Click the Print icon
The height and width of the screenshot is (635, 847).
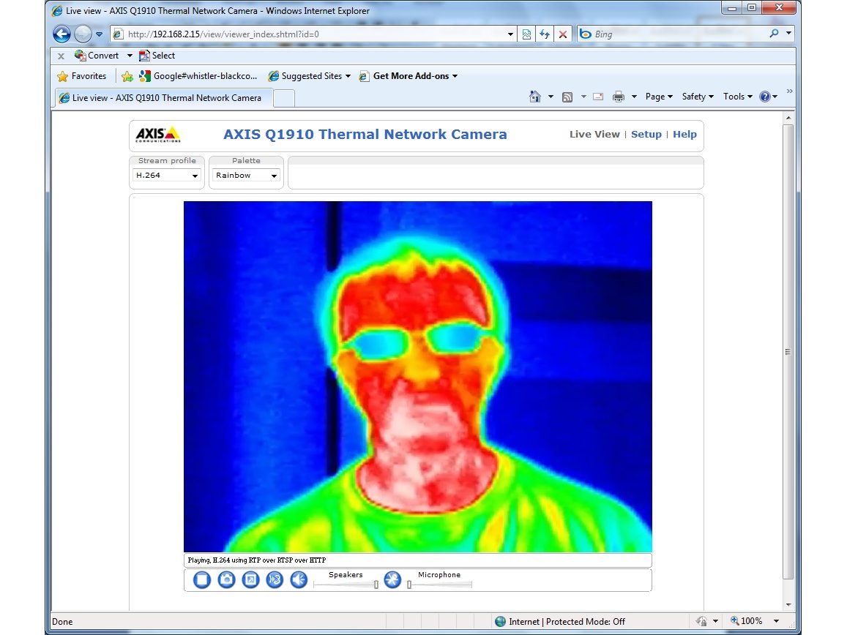click(x=619, y=97)
